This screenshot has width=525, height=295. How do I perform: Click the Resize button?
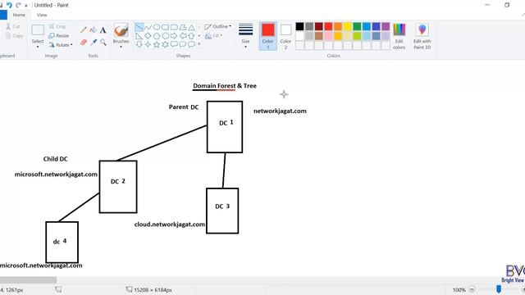pyautogui.click(x=59, y=36)
